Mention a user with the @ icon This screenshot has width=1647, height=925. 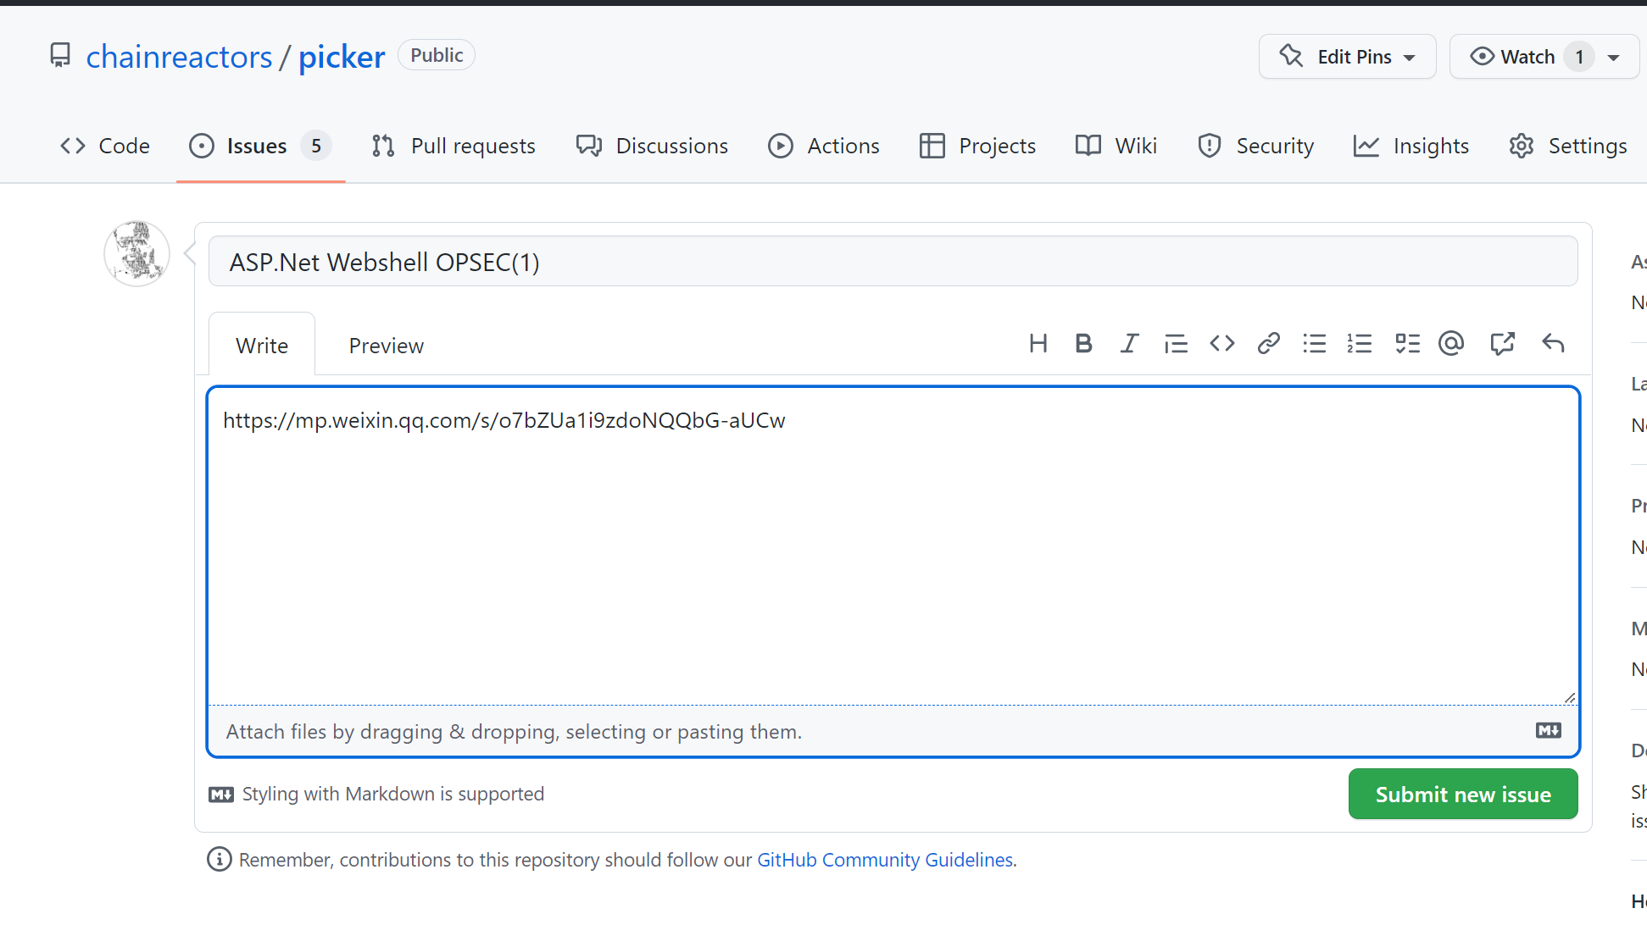pyautogui.click(x=1451, y=344)
